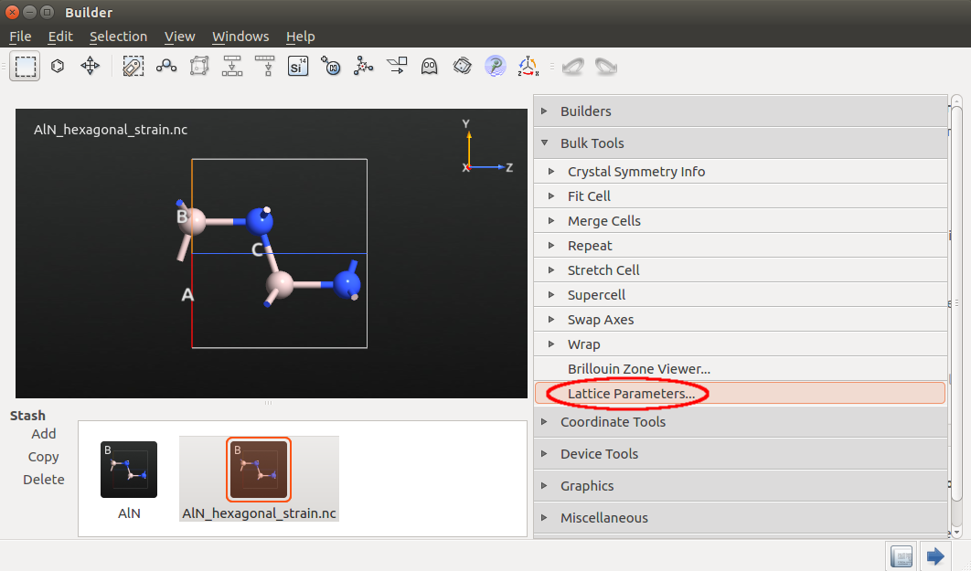Expand the Swap Axes tool
The height and width of the screenshot is (571, 971).
point(741,320)
